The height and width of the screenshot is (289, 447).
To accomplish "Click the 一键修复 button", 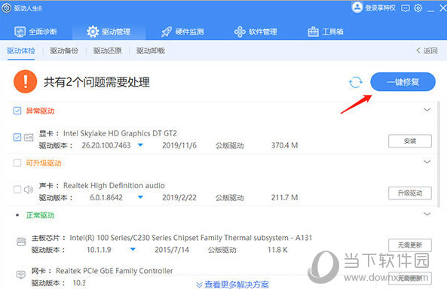I will pos(403,82).
